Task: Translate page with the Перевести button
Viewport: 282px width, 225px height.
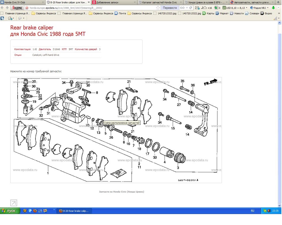Action: tap(170, 8)
